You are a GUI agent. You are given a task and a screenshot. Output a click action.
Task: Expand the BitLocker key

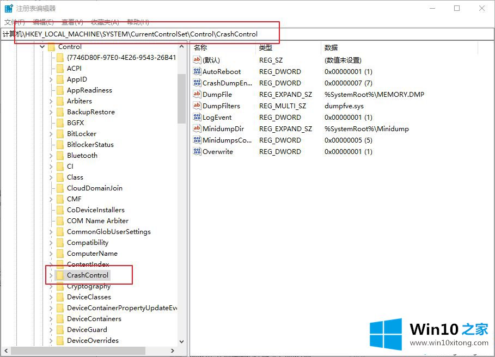pos(51,134)
